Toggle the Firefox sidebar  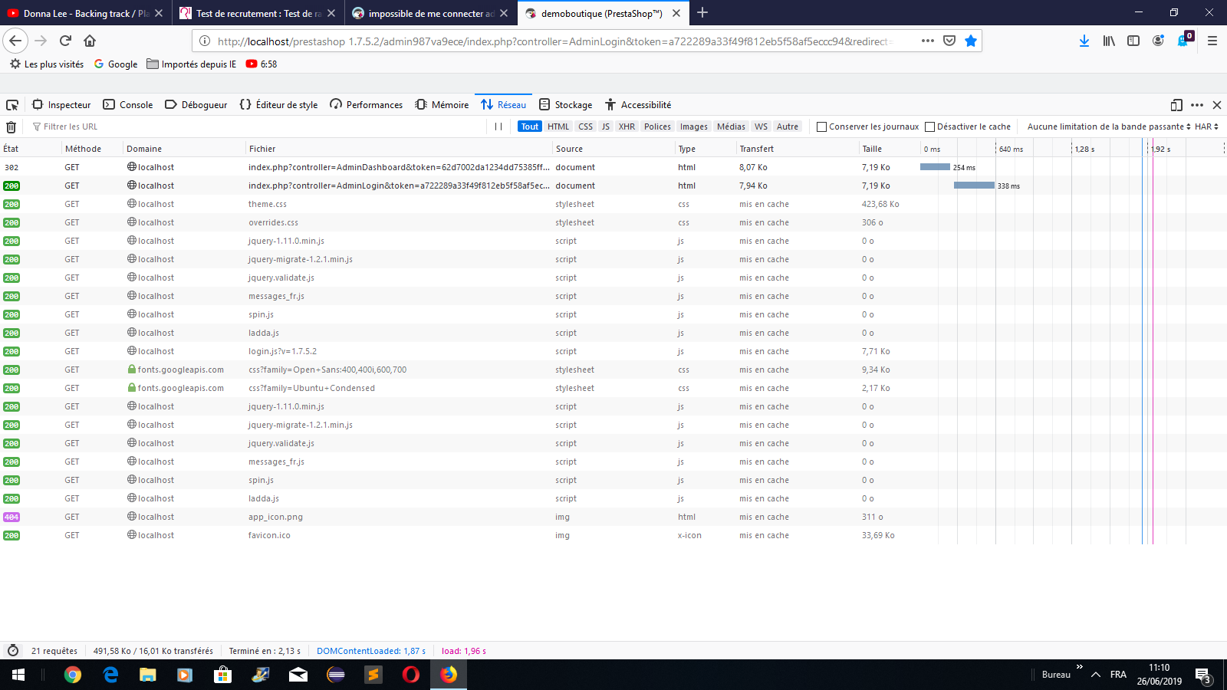point(1133,41)
